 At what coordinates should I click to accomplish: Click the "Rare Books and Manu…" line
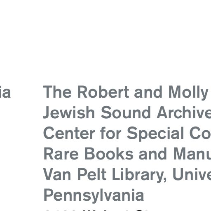pos(127,154)
